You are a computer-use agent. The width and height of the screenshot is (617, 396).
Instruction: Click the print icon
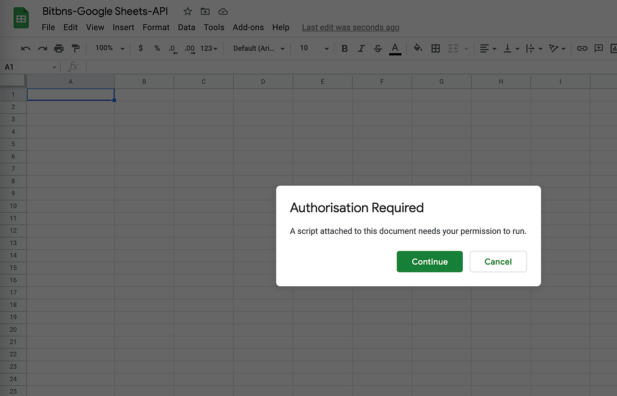[x=58, y=48]
